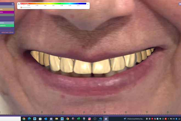Open Microsoft Store from the taskbar
Viewport: 181px width, 121px height.
click(40, 119)
